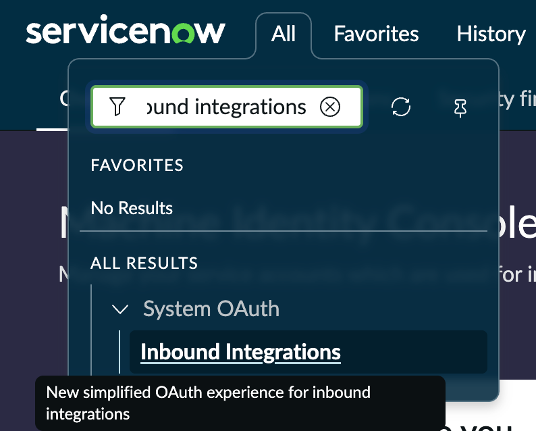Clear the filter text with the X icon
This screenshot has width=536, height=431.
(330, 107)
